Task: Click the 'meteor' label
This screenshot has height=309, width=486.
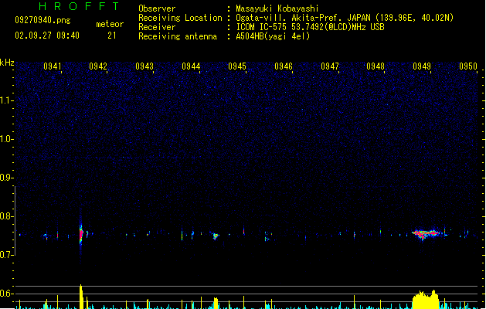Action: click(110, 24)
